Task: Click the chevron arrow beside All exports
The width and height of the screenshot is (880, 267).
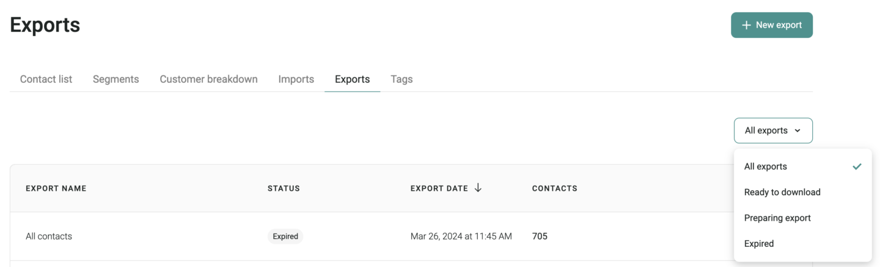Action: click(x=798, y=130)
